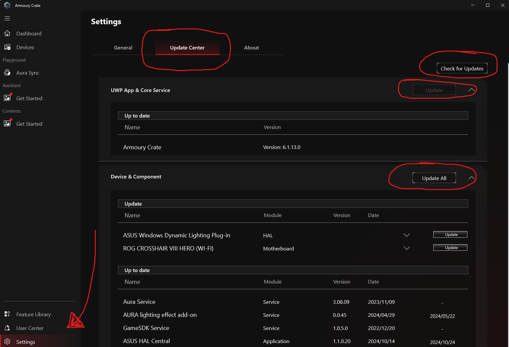Collapse the UWP App & Core Service section

pos(472,90)
